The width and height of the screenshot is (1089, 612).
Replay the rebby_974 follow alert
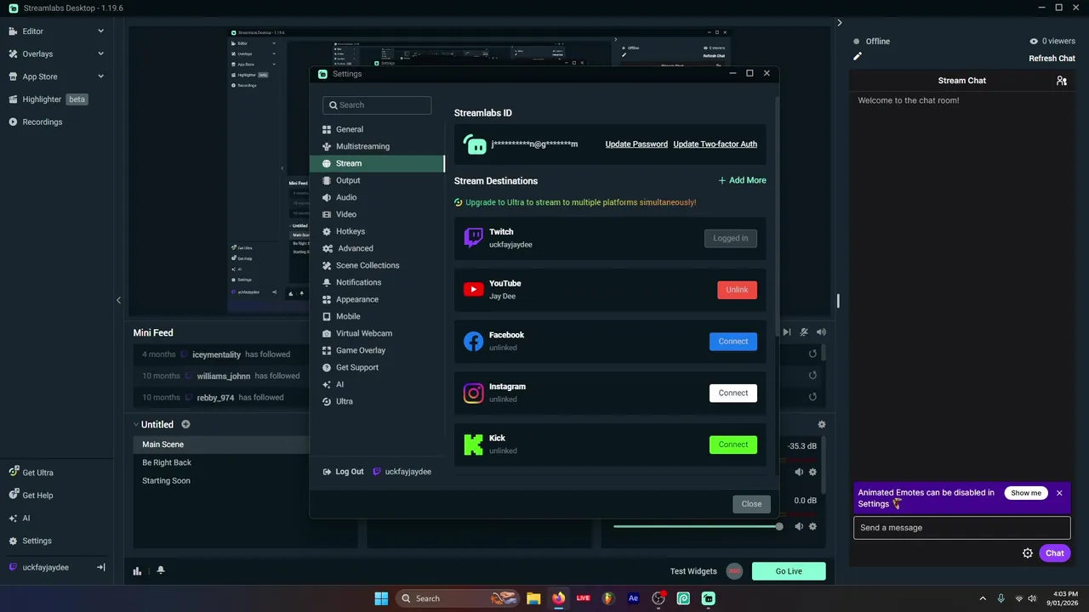812,397
